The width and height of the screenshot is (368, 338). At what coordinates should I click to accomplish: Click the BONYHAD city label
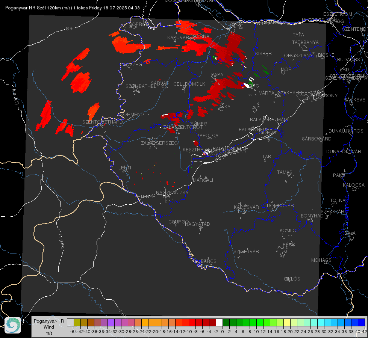click(x=312, y=216)
